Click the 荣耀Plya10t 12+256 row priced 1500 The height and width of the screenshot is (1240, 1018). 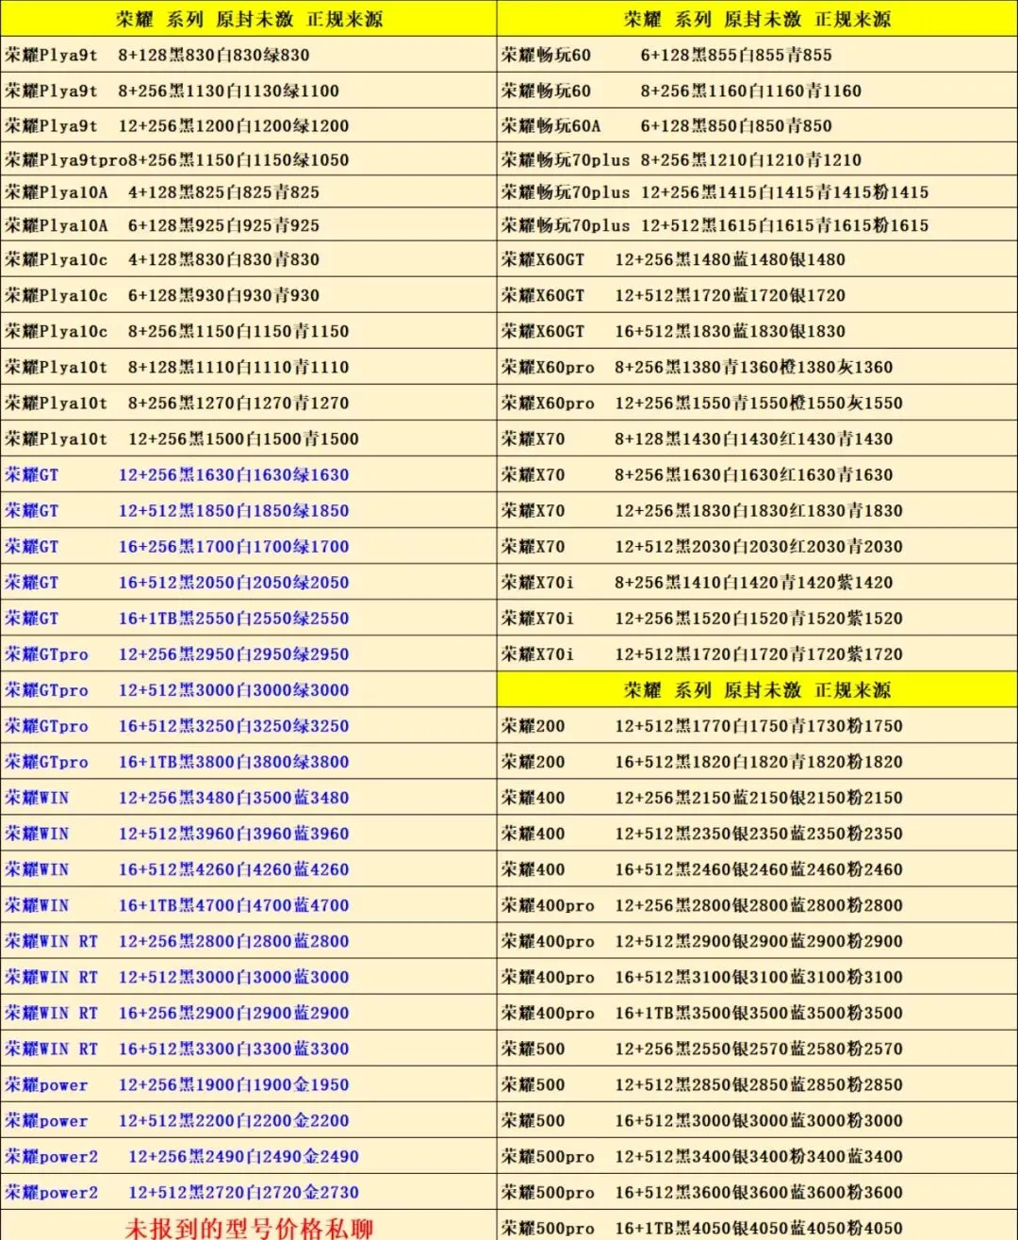249,438
